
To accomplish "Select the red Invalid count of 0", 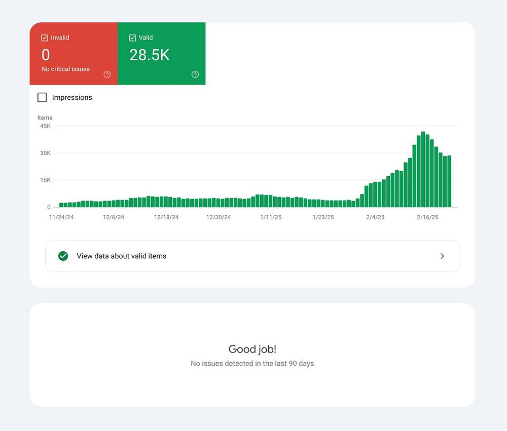I will (x=46, y=55).
